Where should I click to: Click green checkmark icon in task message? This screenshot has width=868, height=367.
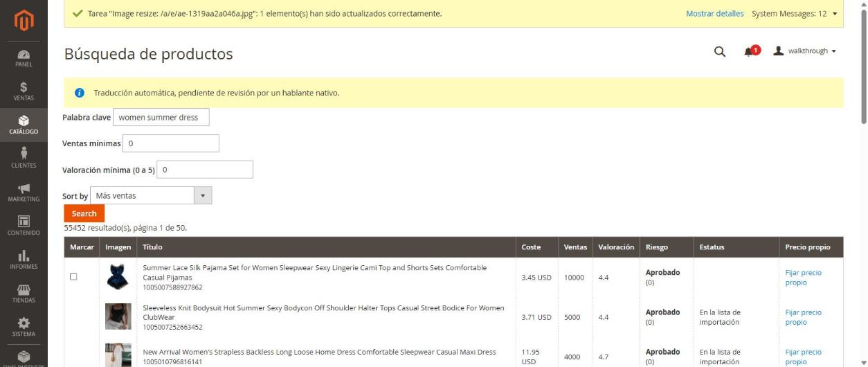(77, 13)
